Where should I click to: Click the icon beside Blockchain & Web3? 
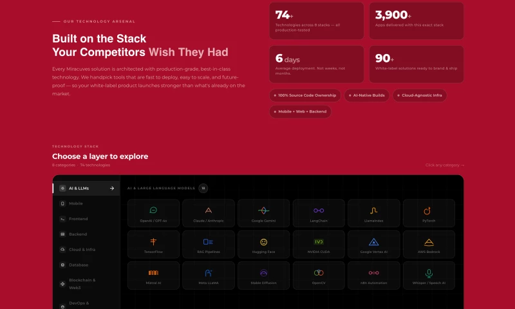62,284
